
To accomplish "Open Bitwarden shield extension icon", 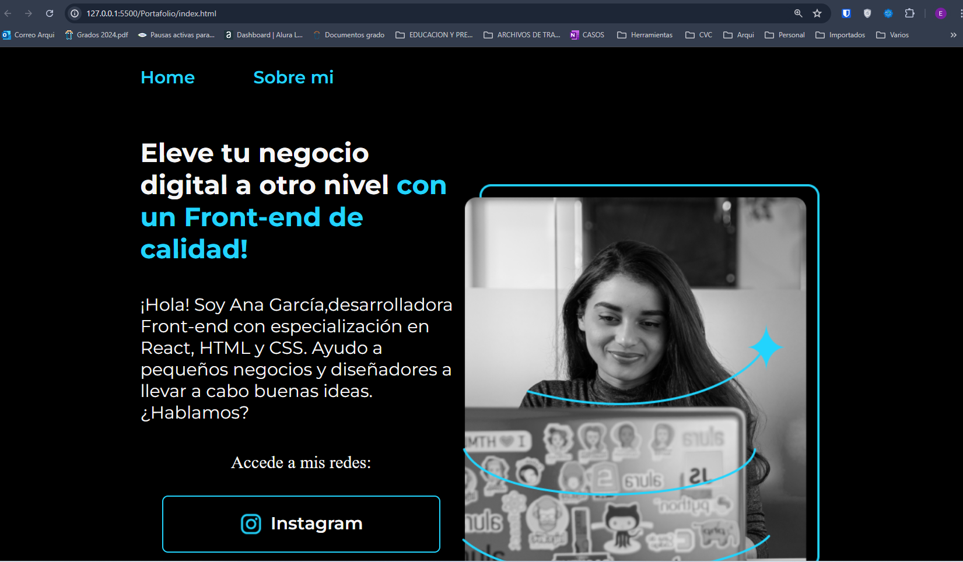I will tap(846, 13).
